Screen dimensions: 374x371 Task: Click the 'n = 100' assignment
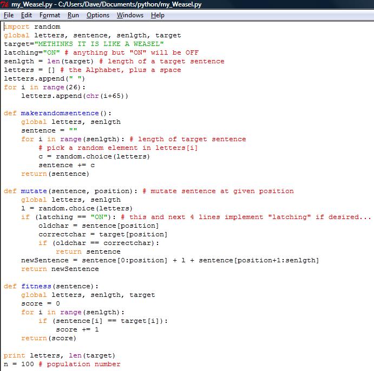(19, 365)
